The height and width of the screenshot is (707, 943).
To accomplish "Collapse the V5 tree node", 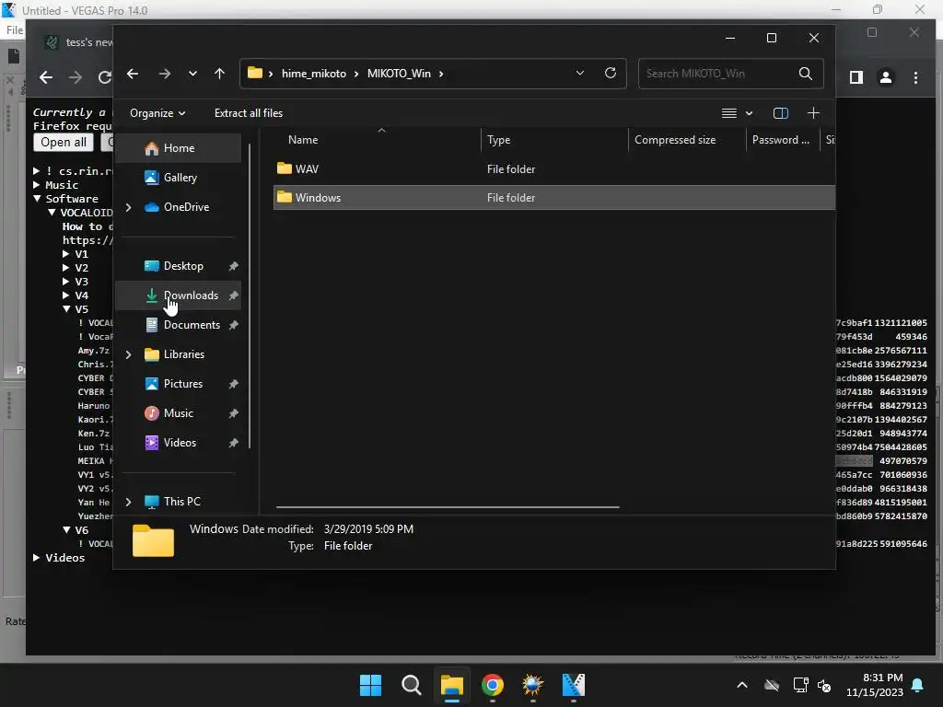I will coord(66,309).
